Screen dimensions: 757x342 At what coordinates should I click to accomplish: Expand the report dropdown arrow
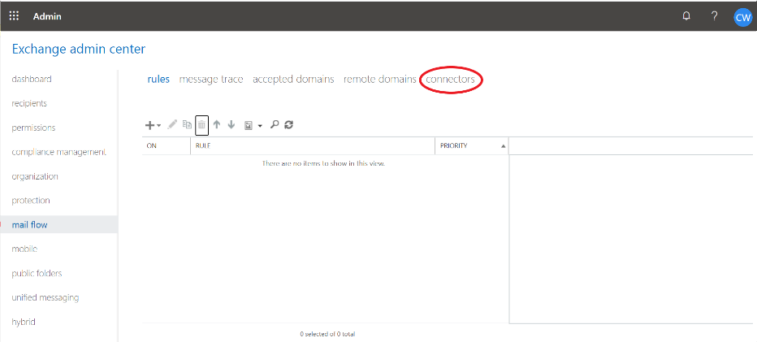(260, 126)
